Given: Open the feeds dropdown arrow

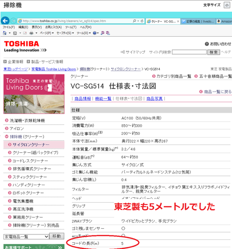Looking at the screenshot, I should (x=20, y=33).
